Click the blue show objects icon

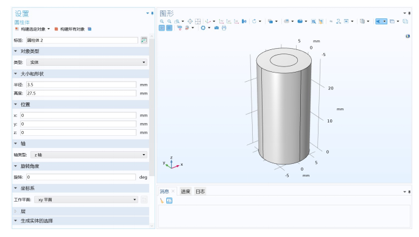pyautogui.click(x=300, y=21)
